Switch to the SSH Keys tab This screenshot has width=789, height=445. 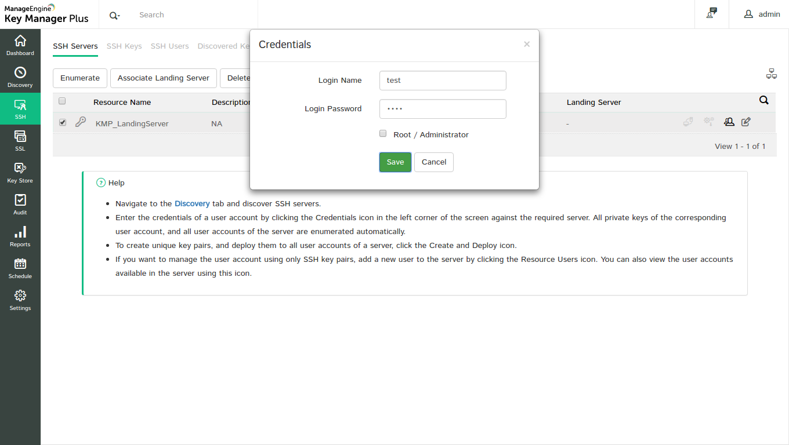tap(124, 46)
